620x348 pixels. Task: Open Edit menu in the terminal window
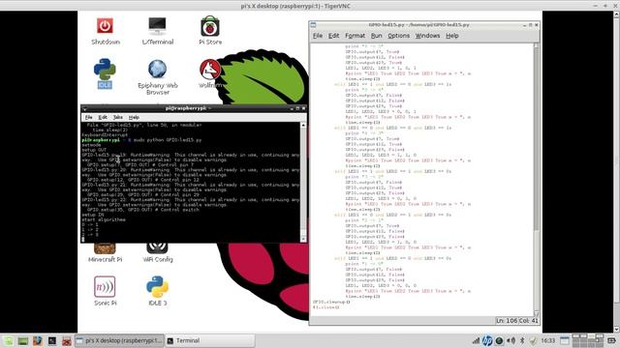(103, 117)
